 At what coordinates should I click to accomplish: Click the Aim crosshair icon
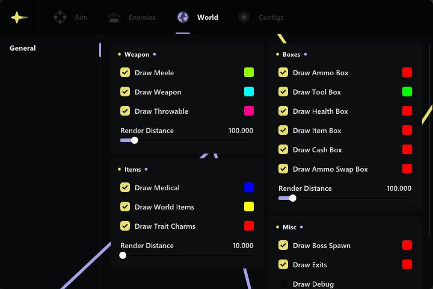tap(60, 17)
